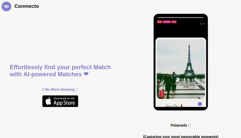The image size is (241, 138).
Task: Click the Lost in Paris caption
Action: [x=172, y=105]
